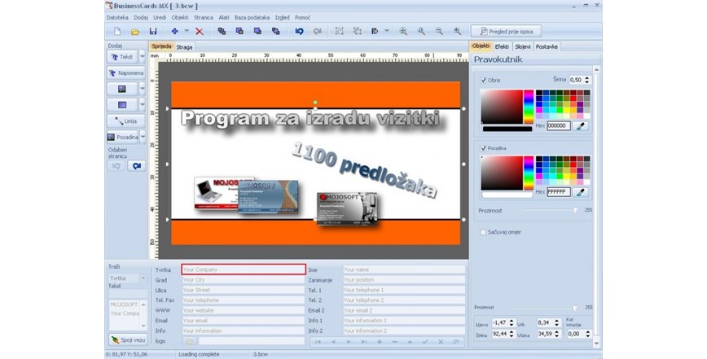Click the Obris color gradient picker
707x359 pixels.
[501, 106]
